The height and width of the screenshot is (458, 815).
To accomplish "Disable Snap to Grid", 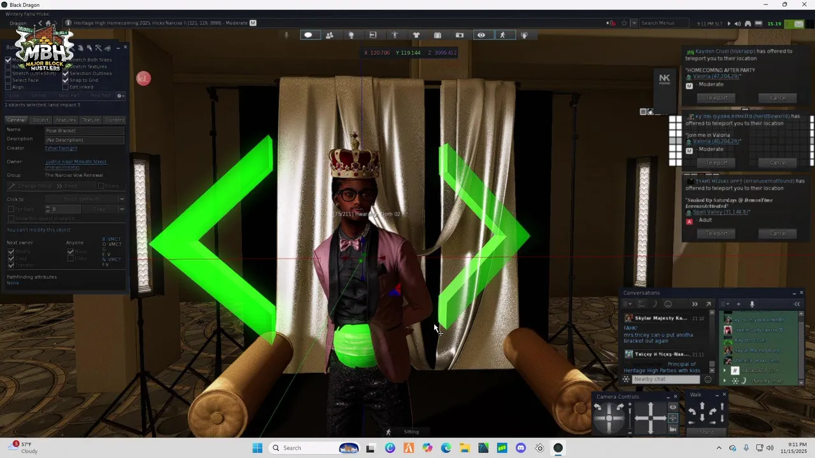I will click(65, 80).
